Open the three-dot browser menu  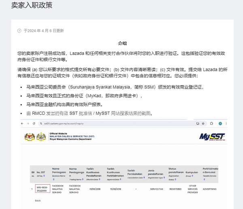(x=226, y=124)
